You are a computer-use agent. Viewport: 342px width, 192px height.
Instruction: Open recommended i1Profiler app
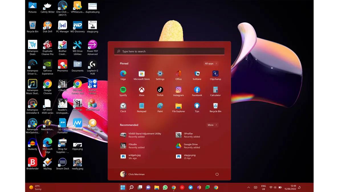(188, 135)
